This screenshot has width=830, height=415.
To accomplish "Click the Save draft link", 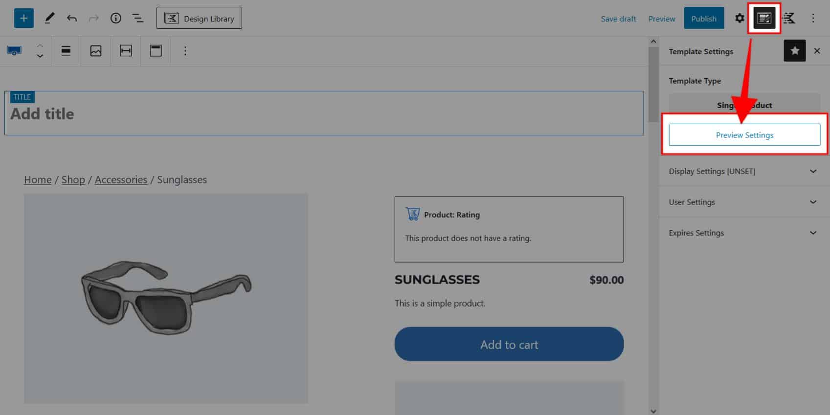I will pyautogui.click(x=618, y=19).
